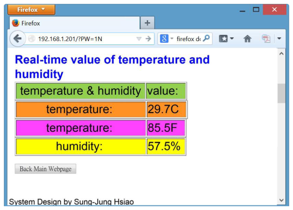Open the bookmarks star menu icon
This screenshot has width=293, height=210.
[223, 39]
